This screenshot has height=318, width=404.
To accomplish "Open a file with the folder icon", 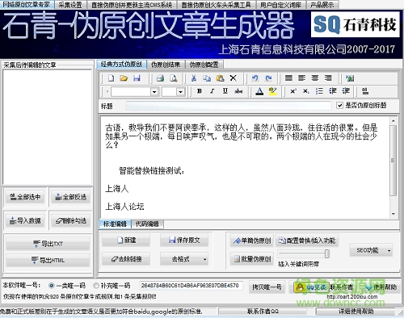I will coord(124,78).
